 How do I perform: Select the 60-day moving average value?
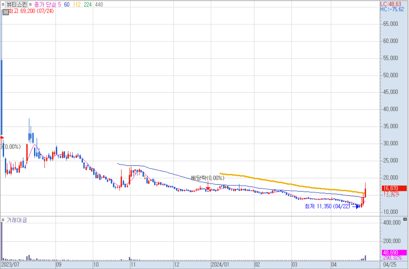point(67,4)
